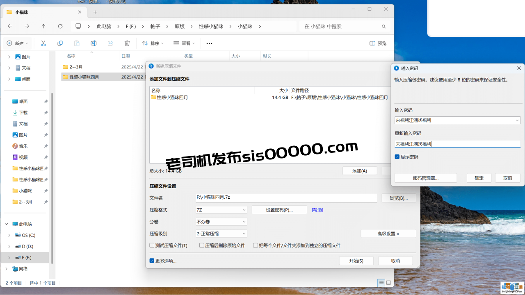Open the 排序 sort menu
The image size is (525, 295).
pyautogui.click(x=153, y=43)
